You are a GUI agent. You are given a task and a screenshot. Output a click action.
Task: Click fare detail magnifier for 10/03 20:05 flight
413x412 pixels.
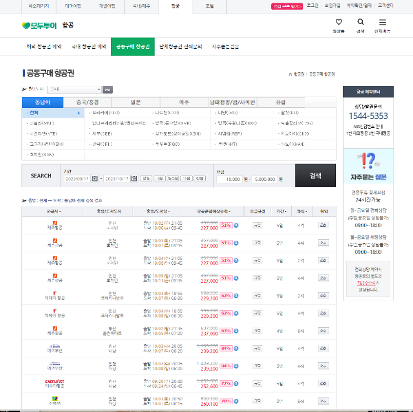[x=236, y=348]
